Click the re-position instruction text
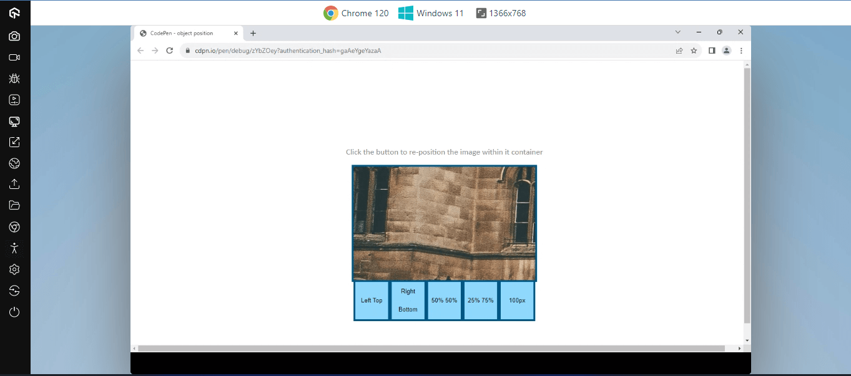The height and width of the screenshot is (376, 851). point(444,152)
